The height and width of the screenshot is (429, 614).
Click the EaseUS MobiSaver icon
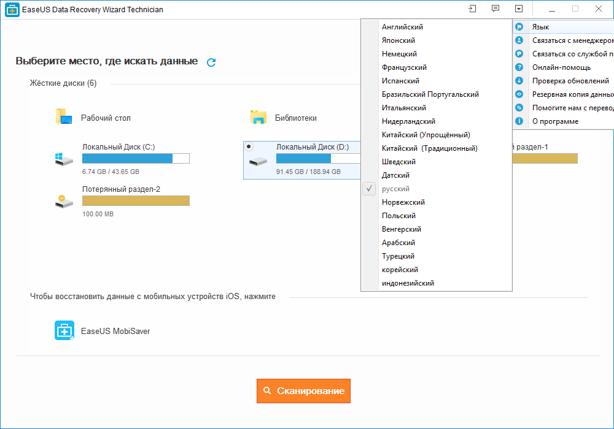[64, 330]
